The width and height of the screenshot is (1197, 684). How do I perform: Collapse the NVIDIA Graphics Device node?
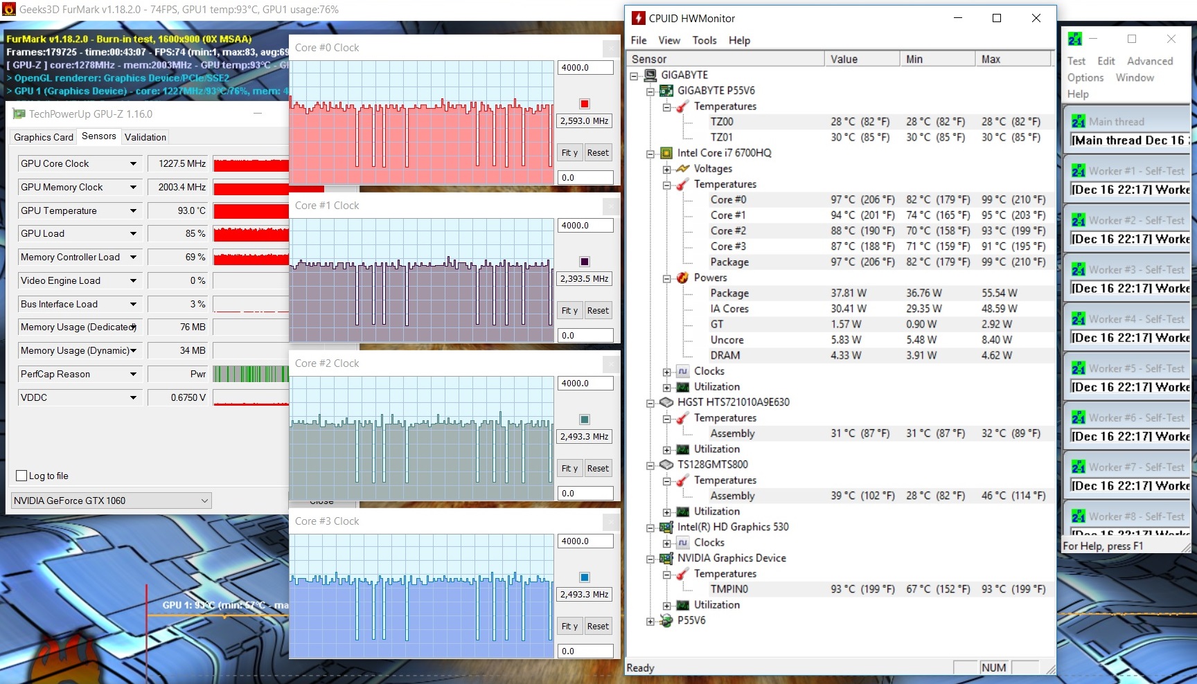[650, 559]
